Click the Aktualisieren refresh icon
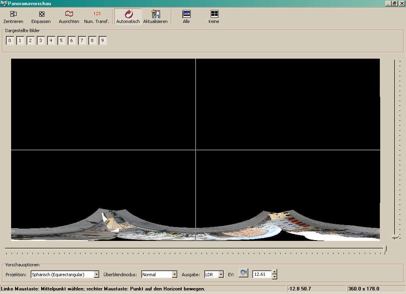Screen dimensions: 406x294 tap(155, 14)
